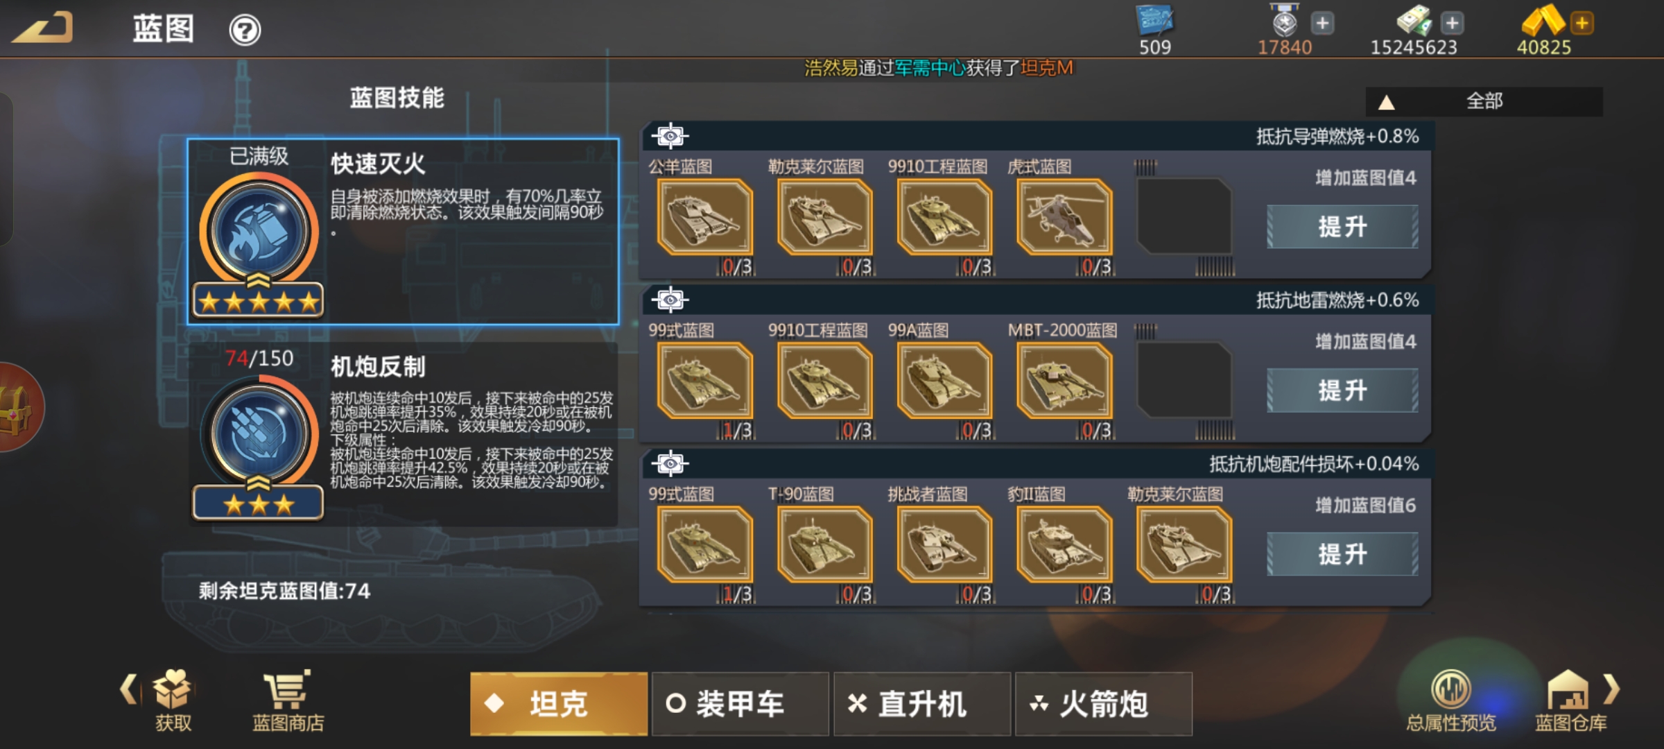Add gold bars with plus icon
Viewport: 1664px width, 749px height.
tap(1581, 23)
